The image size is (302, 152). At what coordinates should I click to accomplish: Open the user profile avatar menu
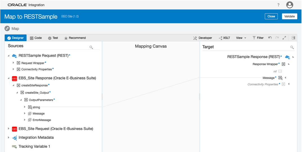(x=289, y=5)
